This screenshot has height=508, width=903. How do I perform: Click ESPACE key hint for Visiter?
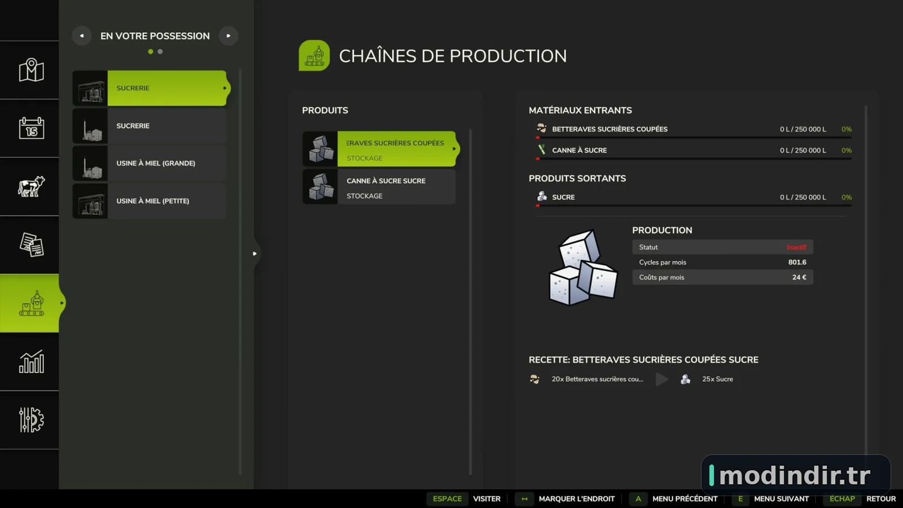click(447, 499)
